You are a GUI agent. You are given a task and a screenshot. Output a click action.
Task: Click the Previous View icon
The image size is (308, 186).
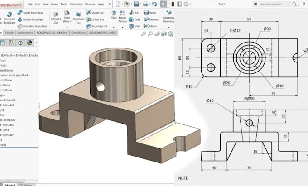pyautogui.click(x=157, y=34)
